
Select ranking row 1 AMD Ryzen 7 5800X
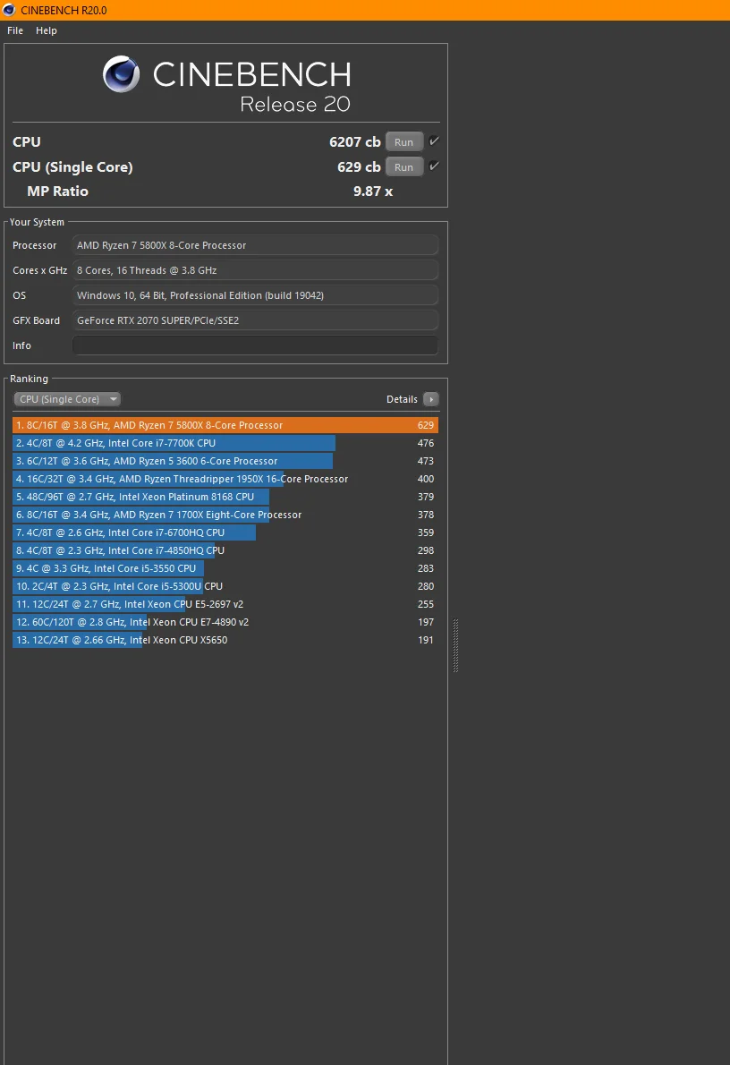[x=225, y=425]
